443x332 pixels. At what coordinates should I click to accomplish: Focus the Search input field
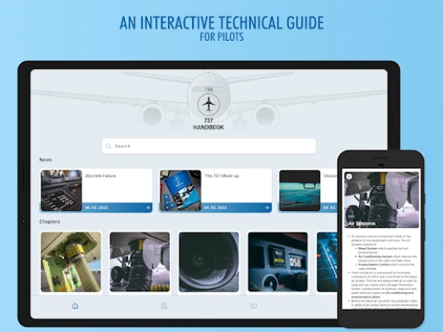click(209, 146)
